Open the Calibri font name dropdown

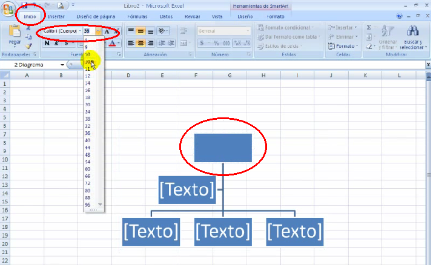coord(81,31)
